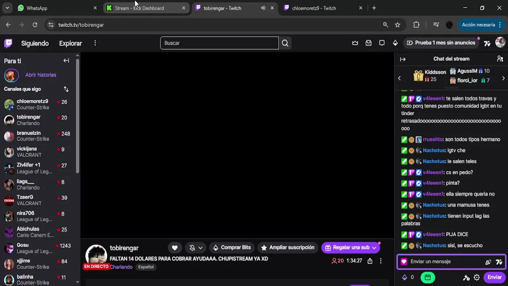Click Prueba 1 mes sin anuncios

pyautogui.click(x=441, y=43)
